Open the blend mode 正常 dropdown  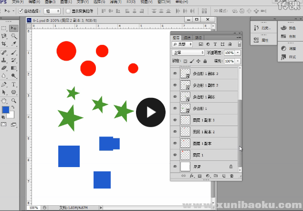click(188, 53)
